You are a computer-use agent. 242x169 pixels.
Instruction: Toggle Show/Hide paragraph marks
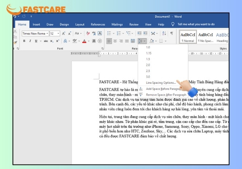[x=172, y=33]
